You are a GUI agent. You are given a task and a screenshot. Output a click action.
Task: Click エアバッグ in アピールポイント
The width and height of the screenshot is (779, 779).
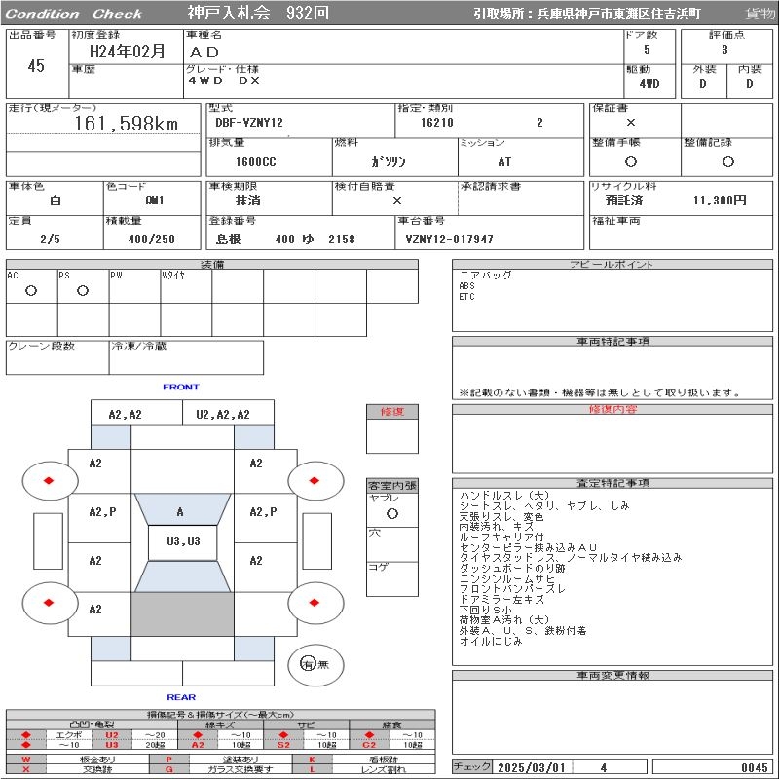[x=485, y=276]
